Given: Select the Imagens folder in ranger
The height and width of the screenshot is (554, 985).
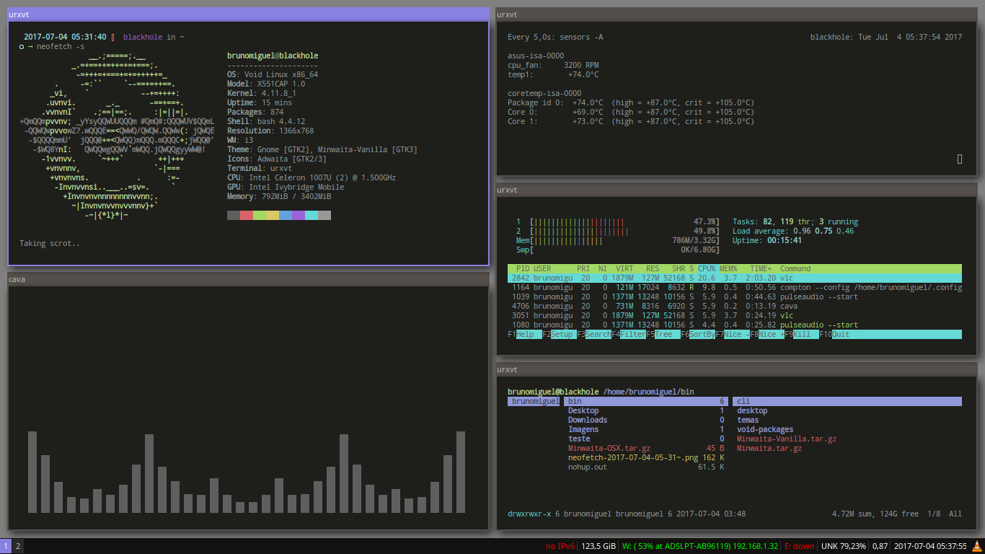Looking at the screenshot, I should [x=645, y=429].
